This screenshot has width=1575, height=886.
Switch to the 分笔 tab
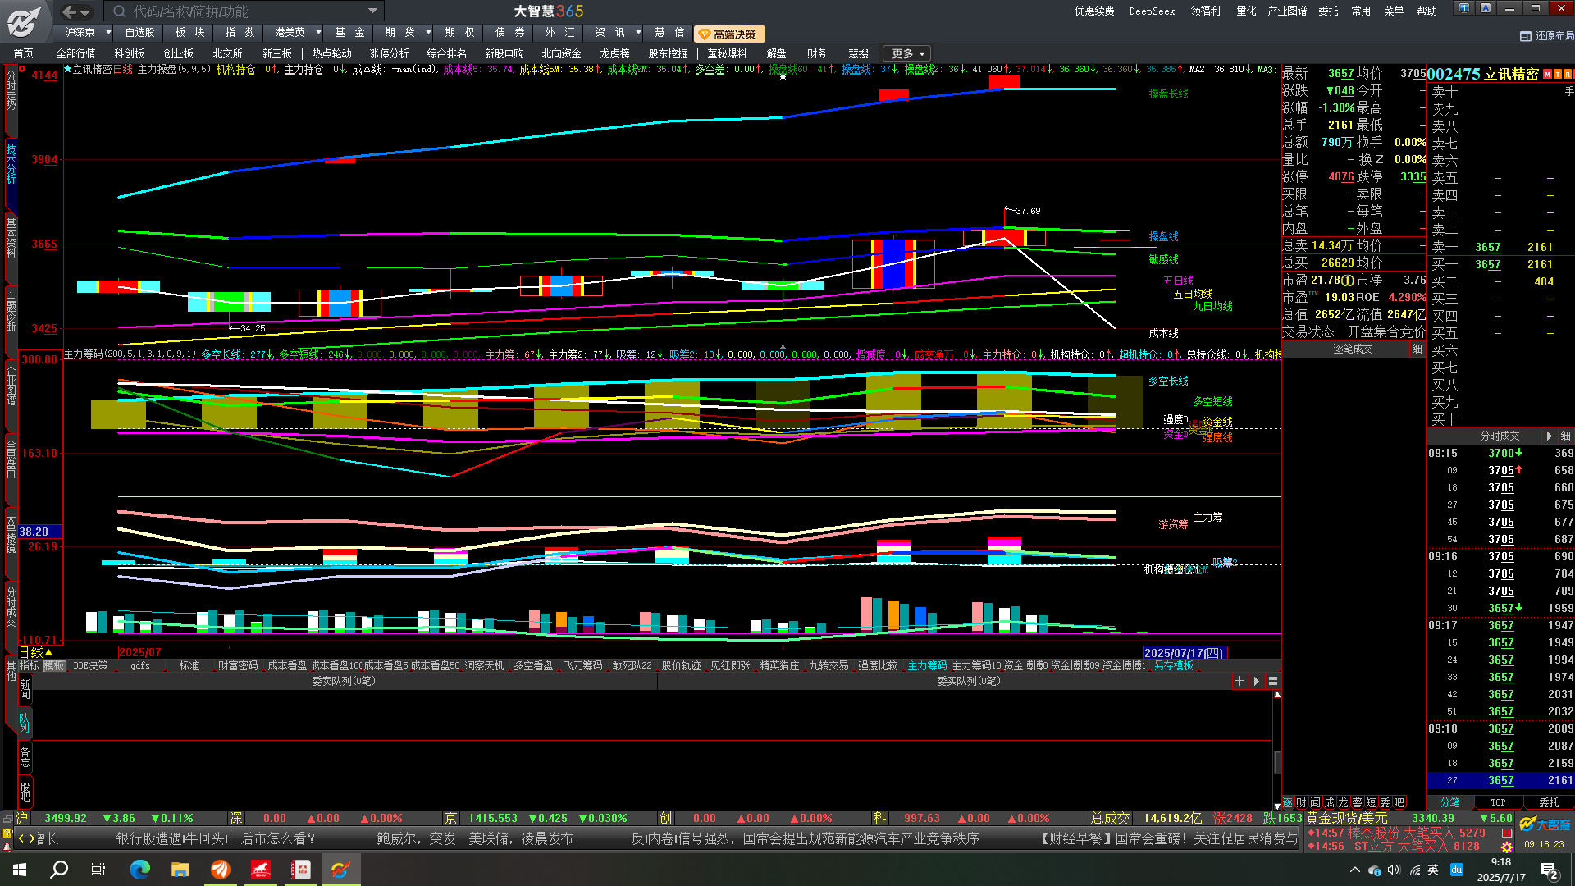[x=1450, y=802]
